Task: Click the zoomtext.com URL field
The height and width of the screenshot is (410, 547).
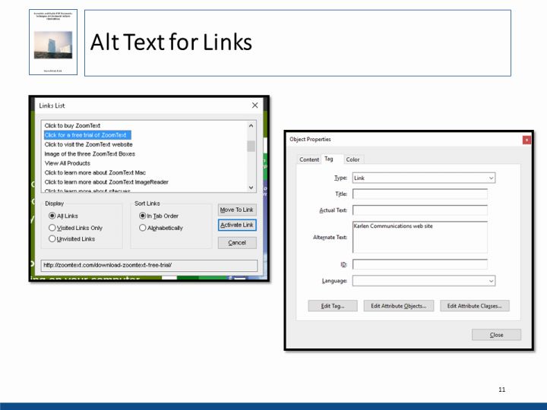Action: (x=149, y=265)
